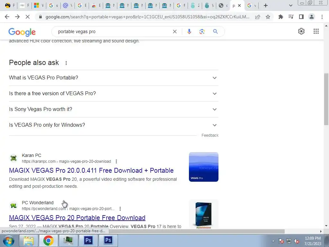Go to Google home via the logo

(x=22, y=32)
